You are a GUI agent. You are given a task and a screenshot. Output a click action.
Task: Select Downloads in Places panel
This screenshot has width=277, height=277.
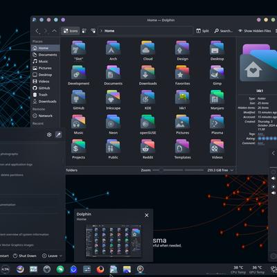point(46,101)
